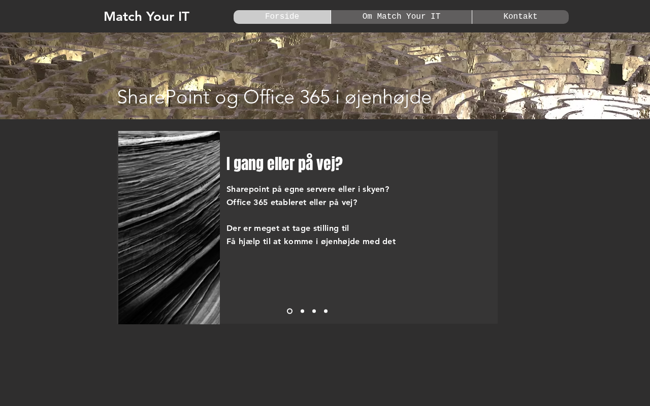Click the 'SharePoint og Office 365 i øjenhøjde' banner title
650x406 pixels.
click(x=274, y=97)
